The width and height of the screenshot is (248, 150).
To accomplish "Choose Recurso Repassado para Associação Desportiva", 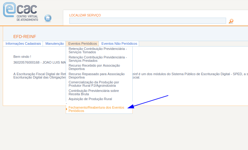I will point(96,76).
